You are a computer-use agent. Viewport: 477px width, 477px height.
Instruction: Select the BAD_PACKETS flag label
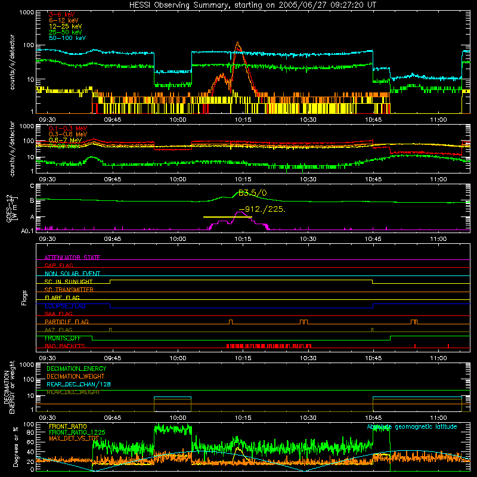pyautogui.click(x=65, y=346)
